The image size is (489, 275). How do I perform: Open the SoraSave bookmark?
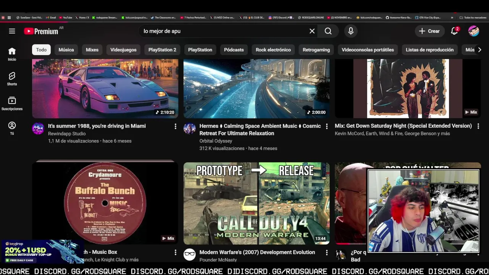point(29,18)
